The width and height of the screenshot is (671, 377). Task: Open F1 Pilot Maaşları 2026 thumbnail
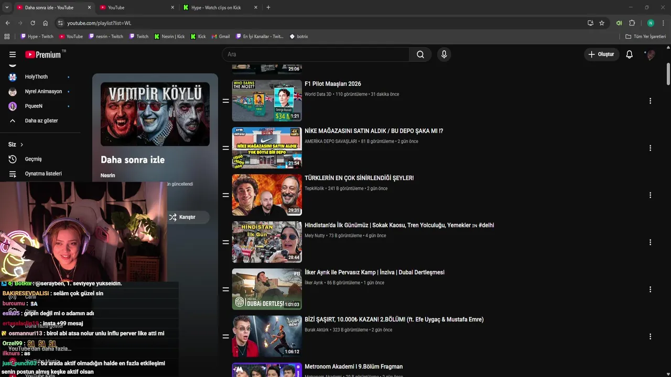pyautogui.click(x=267, y=101)
